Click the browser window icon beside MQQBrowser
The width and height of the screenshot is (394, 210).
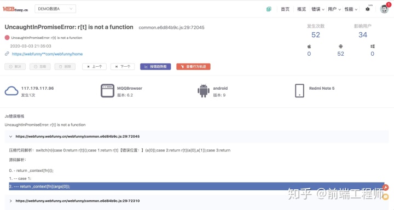[108, 91]
